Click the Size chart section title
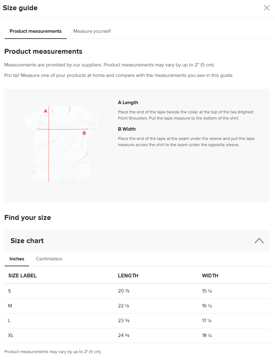 [27, 241]
